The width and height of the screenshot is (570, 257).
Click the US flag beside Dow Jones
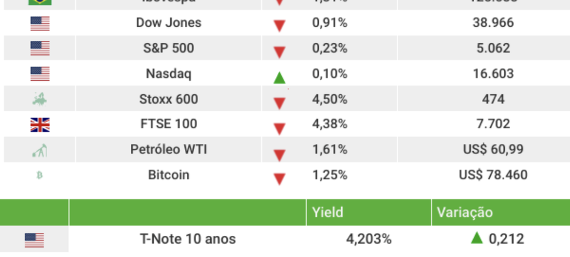[40, 23]
